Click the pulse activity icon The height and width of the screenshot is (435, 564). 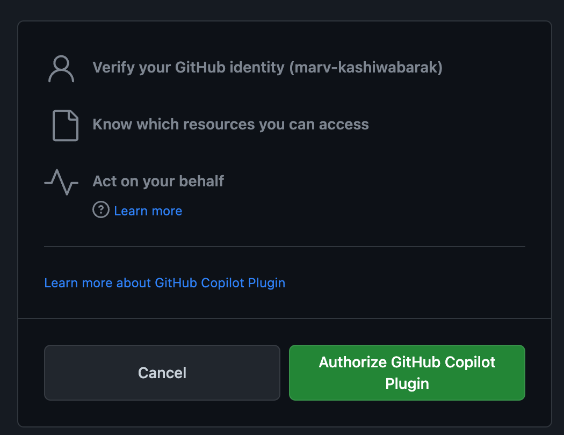(61, 182)
